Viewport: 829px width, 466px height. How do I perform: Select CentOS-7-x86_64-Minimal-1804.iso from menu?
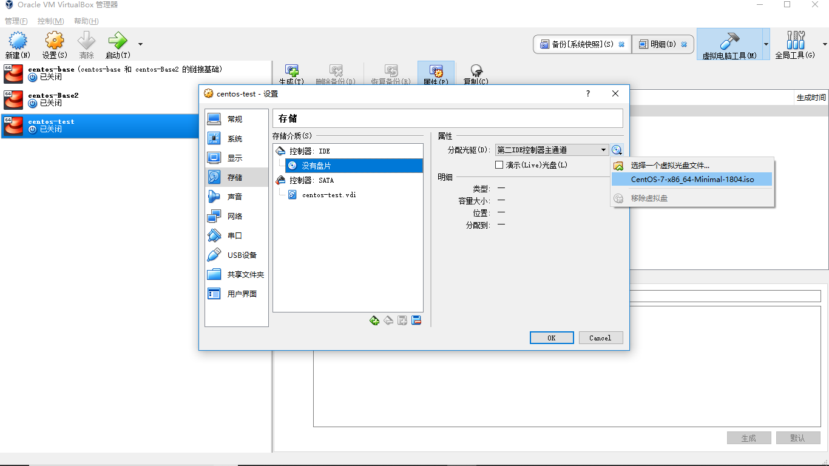coord(692,179)
